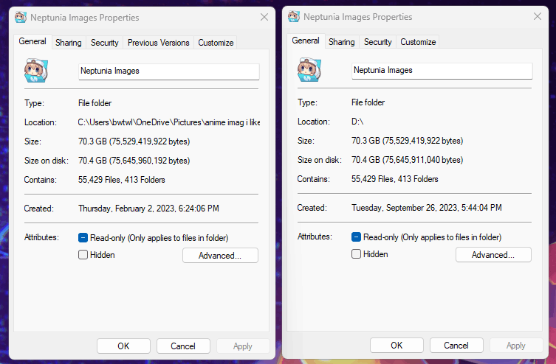Click OK in the left Properties window
Image resolution: width=556 pixels, height=364 pixels.
coord(123,346)
